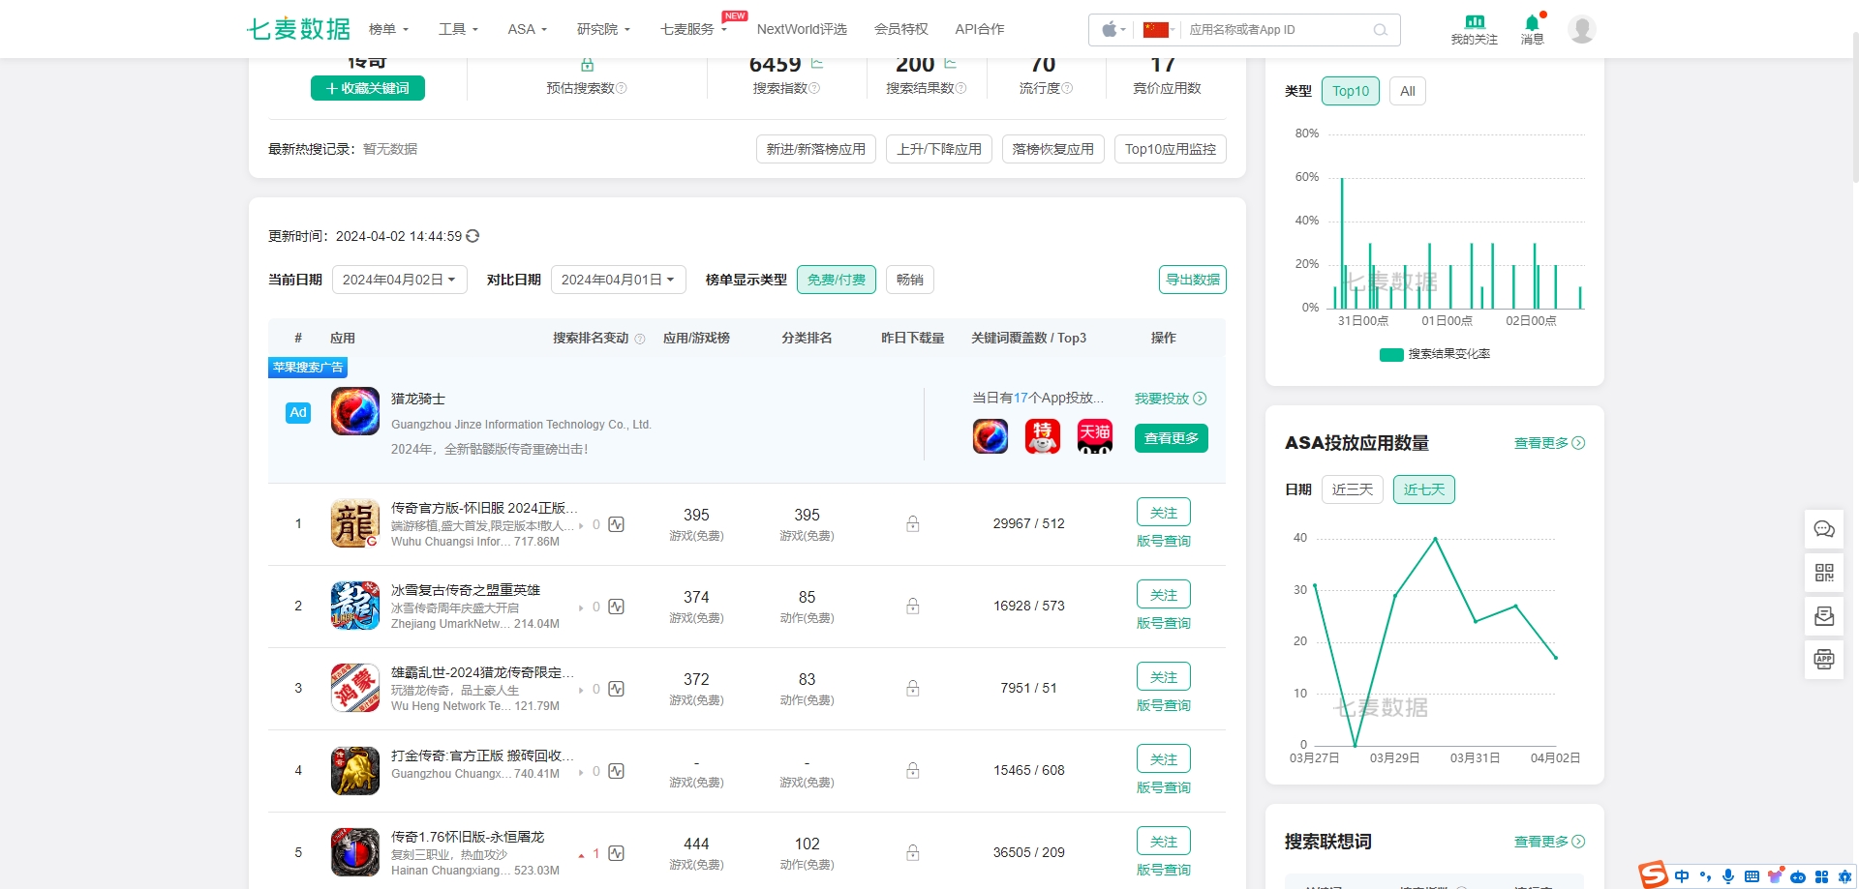Click the user avatar icon
The image size is (1859, 889).
[x=1581, y=30]
